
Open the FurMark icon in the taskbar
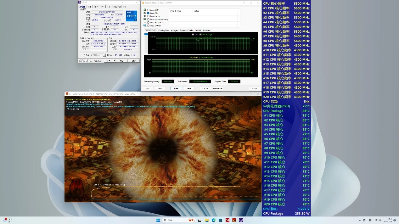[x=234, y=220]
